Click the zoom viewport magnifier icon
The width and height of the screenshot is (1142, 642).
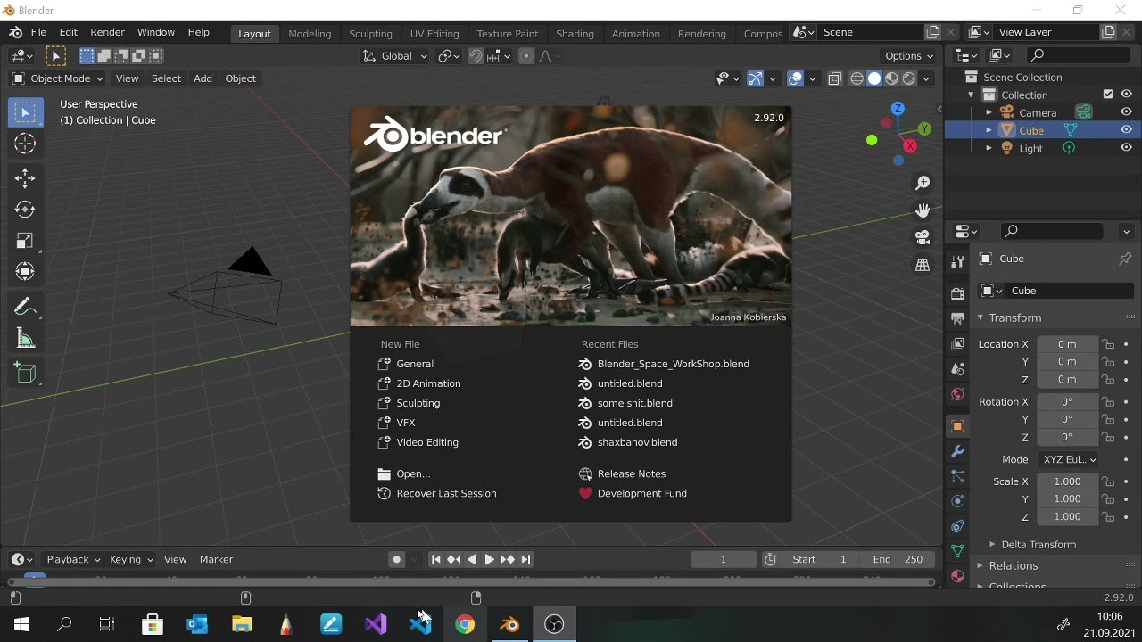pos(923,183)
